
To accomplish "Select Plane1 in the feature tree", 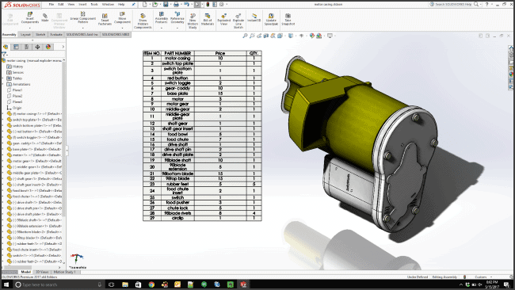I will coord(14,90).
